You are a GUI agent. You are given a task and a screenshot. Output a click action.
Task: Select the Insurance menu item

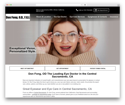tap(114, 17)
